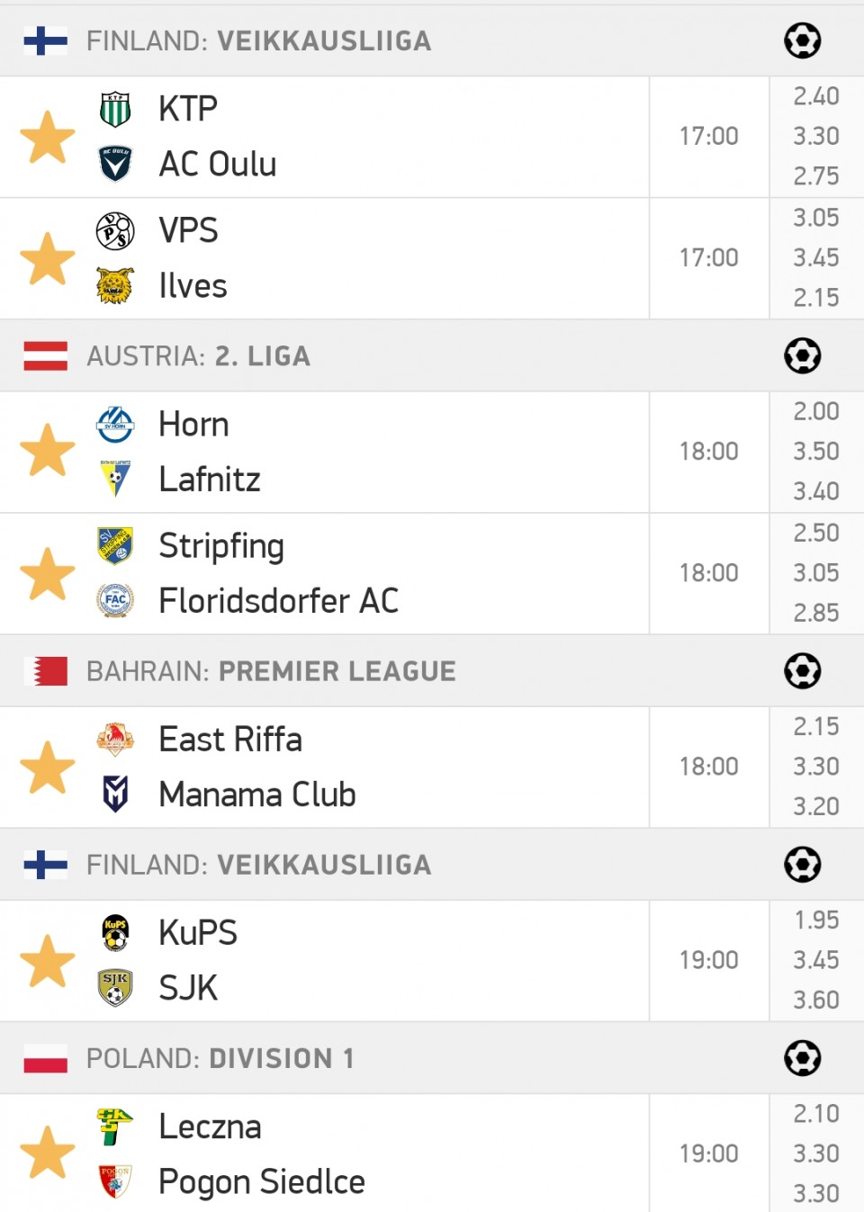
Task: Click the soccer ball icon in Bahrain Premier League header
Action: 802,670
